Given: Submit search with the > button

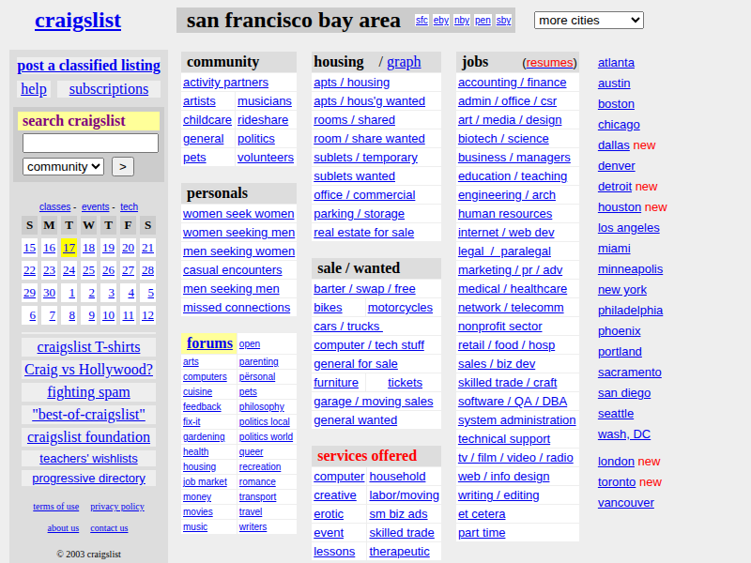Looking at the screenshot, I should coord(123,167).
